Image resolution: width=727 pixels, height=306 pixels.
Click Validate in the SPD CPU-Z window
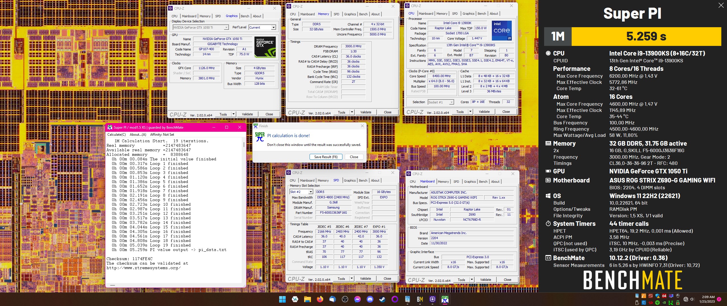[x=365, y=279]
